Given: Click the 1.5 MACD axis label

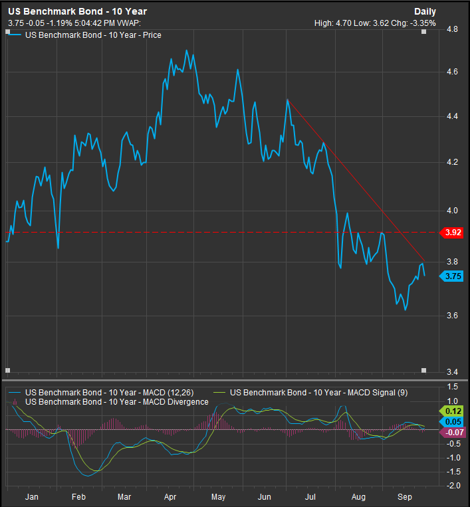Looking at the screenshot, I should (x=452, y=387).
